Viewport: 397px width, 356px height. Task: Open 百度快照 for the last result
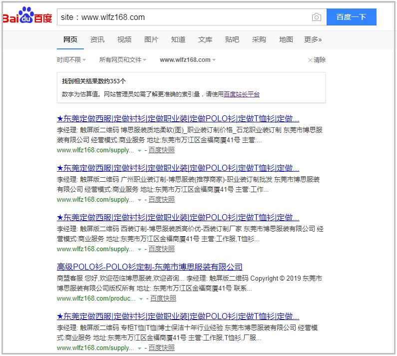point(161,348)
